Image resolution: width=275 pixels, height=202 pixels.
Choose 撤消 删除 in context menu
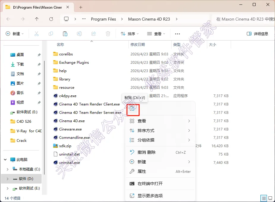[160, 152]
